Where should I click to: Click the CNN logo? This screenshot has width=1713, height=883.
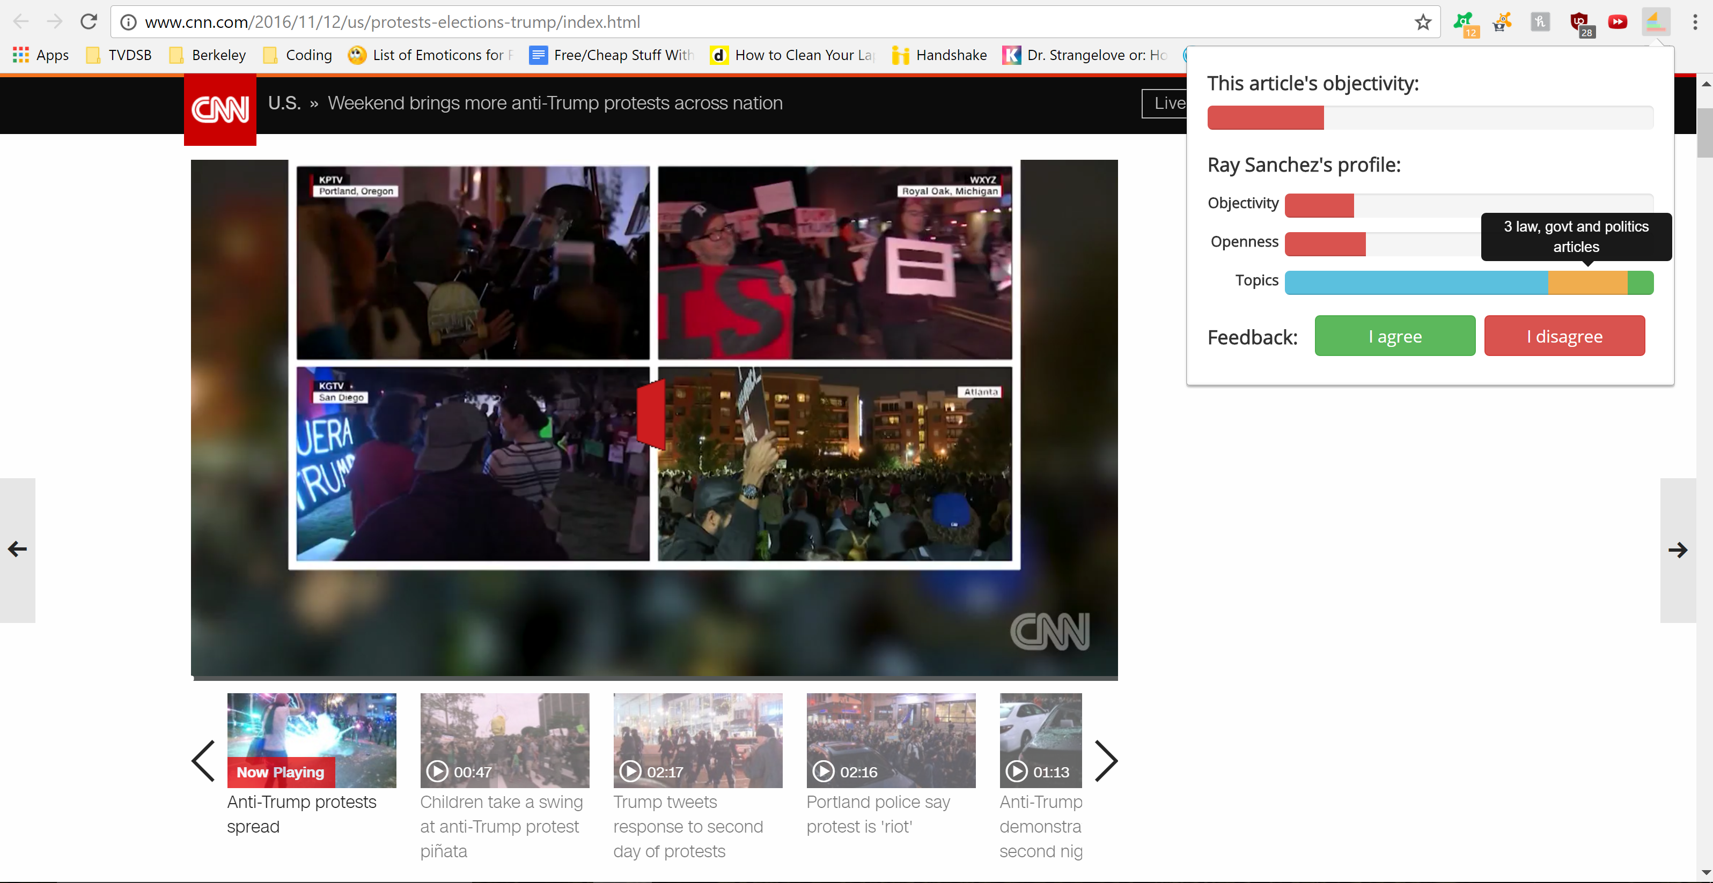[220, 109]
